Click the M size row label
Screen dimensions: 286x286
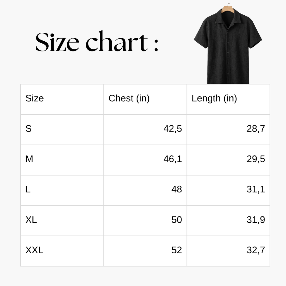click(29, 159)
